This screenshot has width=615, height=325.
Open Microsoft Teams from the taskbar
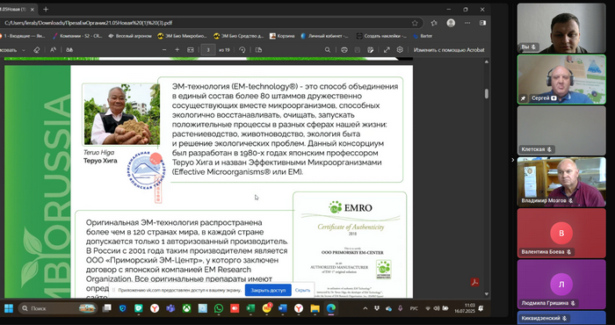pyautogui.click(x=170, y=308)
